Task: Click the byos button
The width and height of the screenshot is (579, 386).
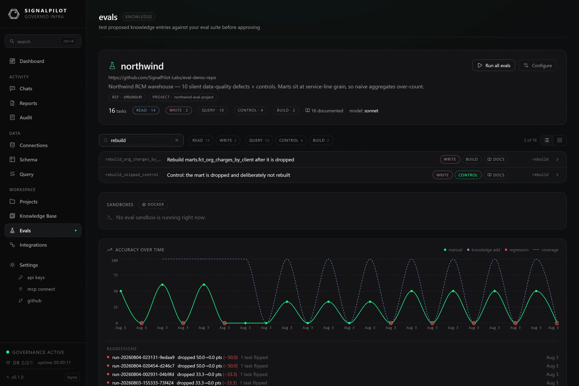Action: point(72,377)
